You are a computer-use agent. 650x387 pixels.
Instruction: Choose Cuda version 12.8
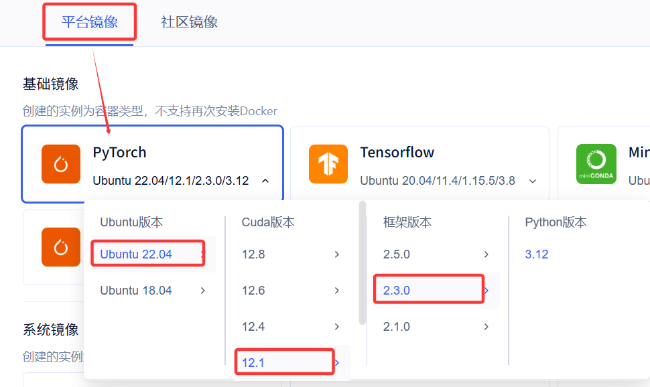pos(291,254)
